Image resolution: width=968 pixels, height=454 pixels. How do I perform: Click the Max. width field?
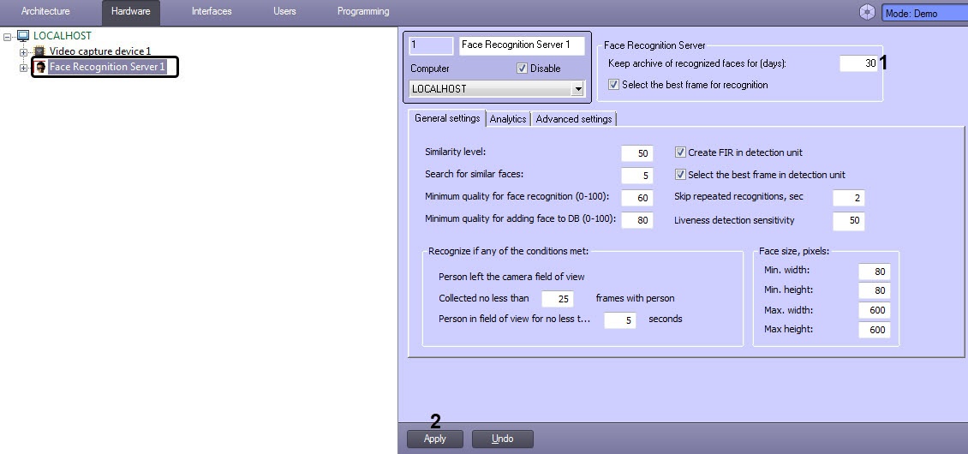pyautogui.click(x=874, y=311)
